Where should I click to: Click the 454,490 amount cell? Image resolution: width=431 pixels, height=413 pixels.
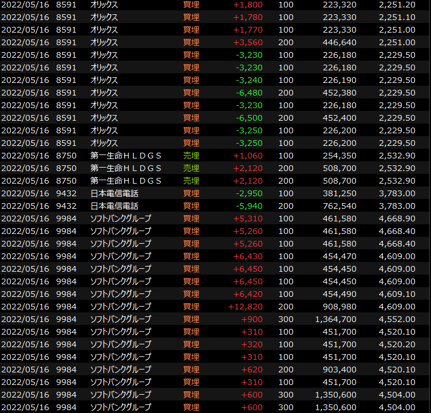(339, 294)
